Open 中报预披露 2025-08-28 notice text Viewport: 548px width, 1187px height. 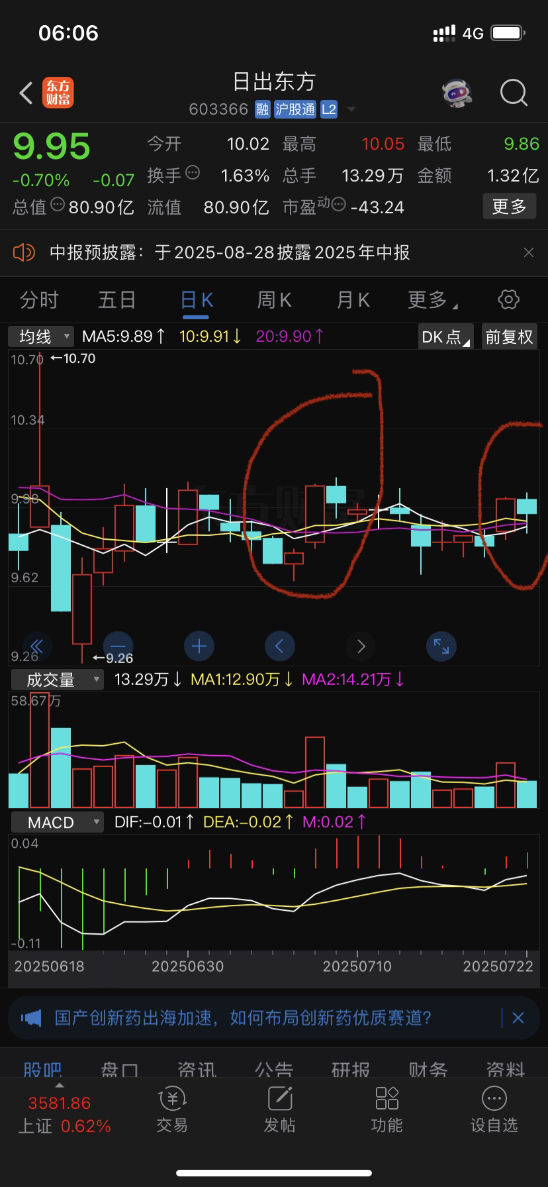230,252
